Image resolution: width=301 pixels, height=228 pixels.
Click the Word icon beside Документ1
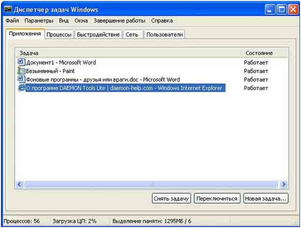pyautogui.click(x=21, y=62)
